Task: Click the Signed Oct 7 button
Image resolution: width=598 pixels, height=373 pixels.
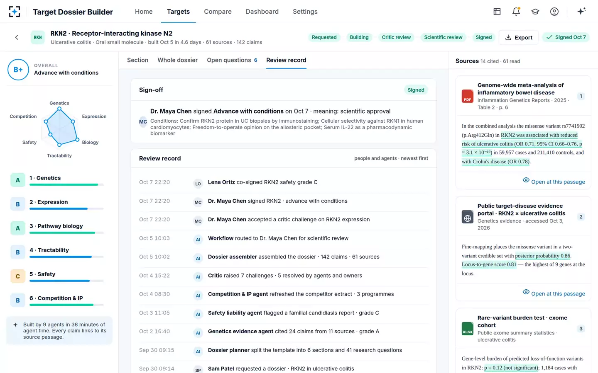Action: (566, 37)
